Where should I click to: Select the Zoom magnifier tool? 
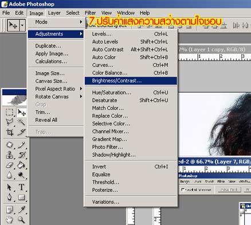21,219
